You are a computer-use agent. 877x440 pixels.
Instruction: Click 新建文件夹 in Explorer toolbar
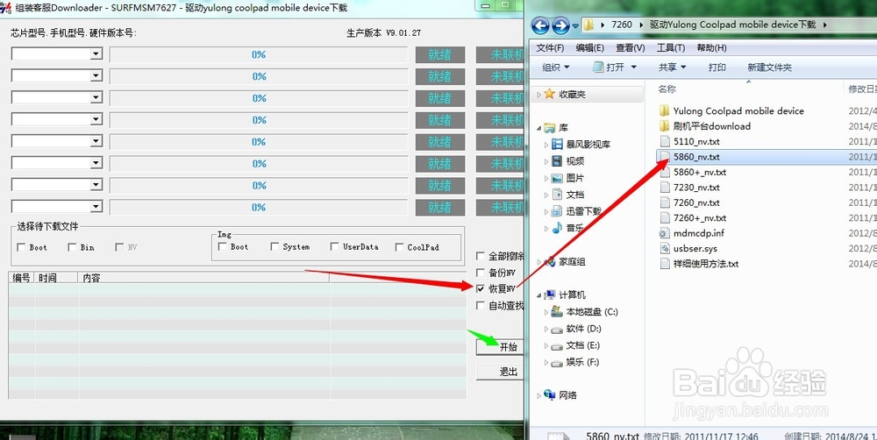click(x=770, y=67)
